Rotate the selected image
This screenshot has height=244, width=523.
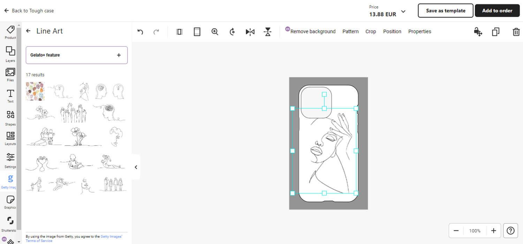point(232,32)
